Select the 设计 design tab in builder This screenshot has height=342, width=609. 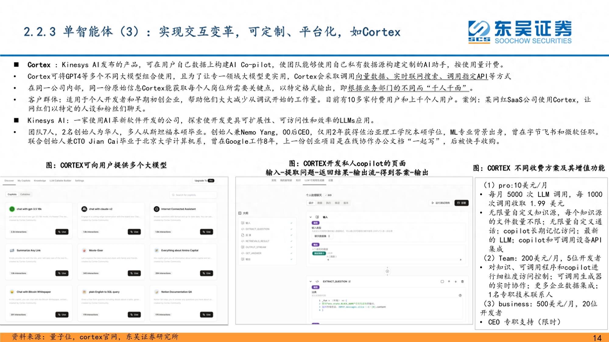point(311,203)
